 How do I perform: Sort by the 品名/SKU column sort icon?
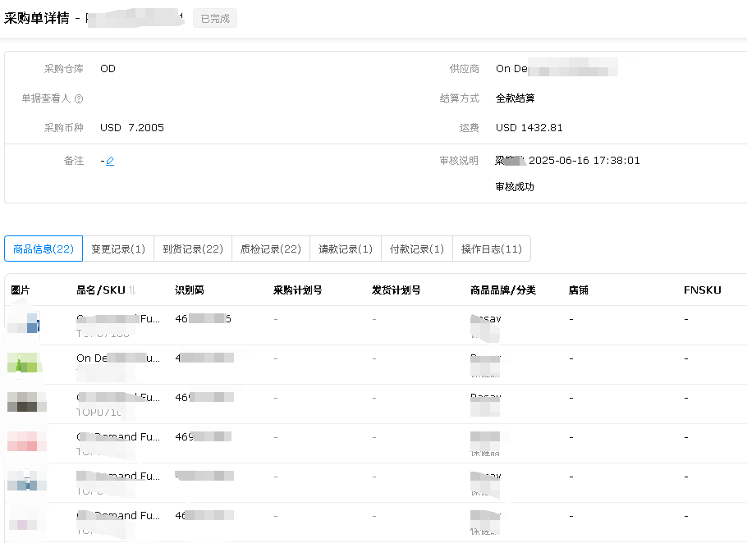pyautogui.click(x=133, y=290)
